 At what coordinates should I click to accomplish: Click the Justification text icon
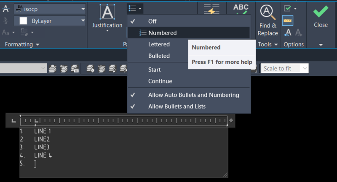pos(107,12)
